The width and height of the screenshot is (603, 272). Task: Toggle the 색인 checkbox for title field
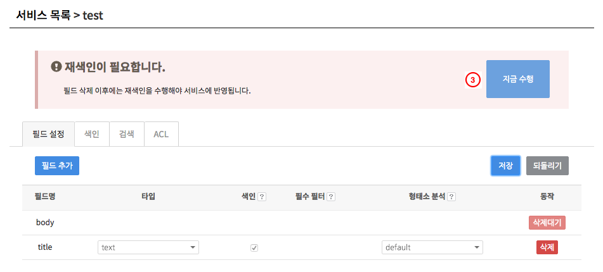pos(254,248)
